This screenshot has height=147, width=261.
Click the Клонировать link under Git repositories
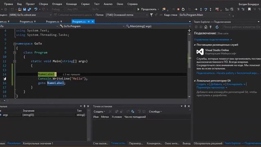pyautogui.click(x=234, y=85)
